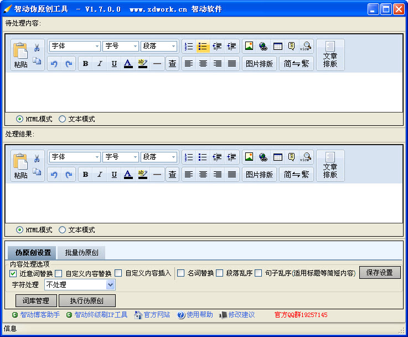Open the 字体 dropdown in the result editor
The image size is (408, 337).
(x=75, y=157)
